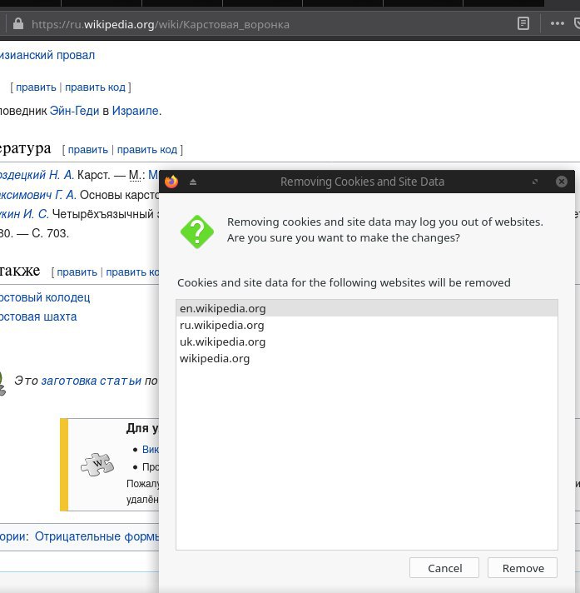
Task: Open the link ending in 'шахта'
Action: tap(38, 316)
